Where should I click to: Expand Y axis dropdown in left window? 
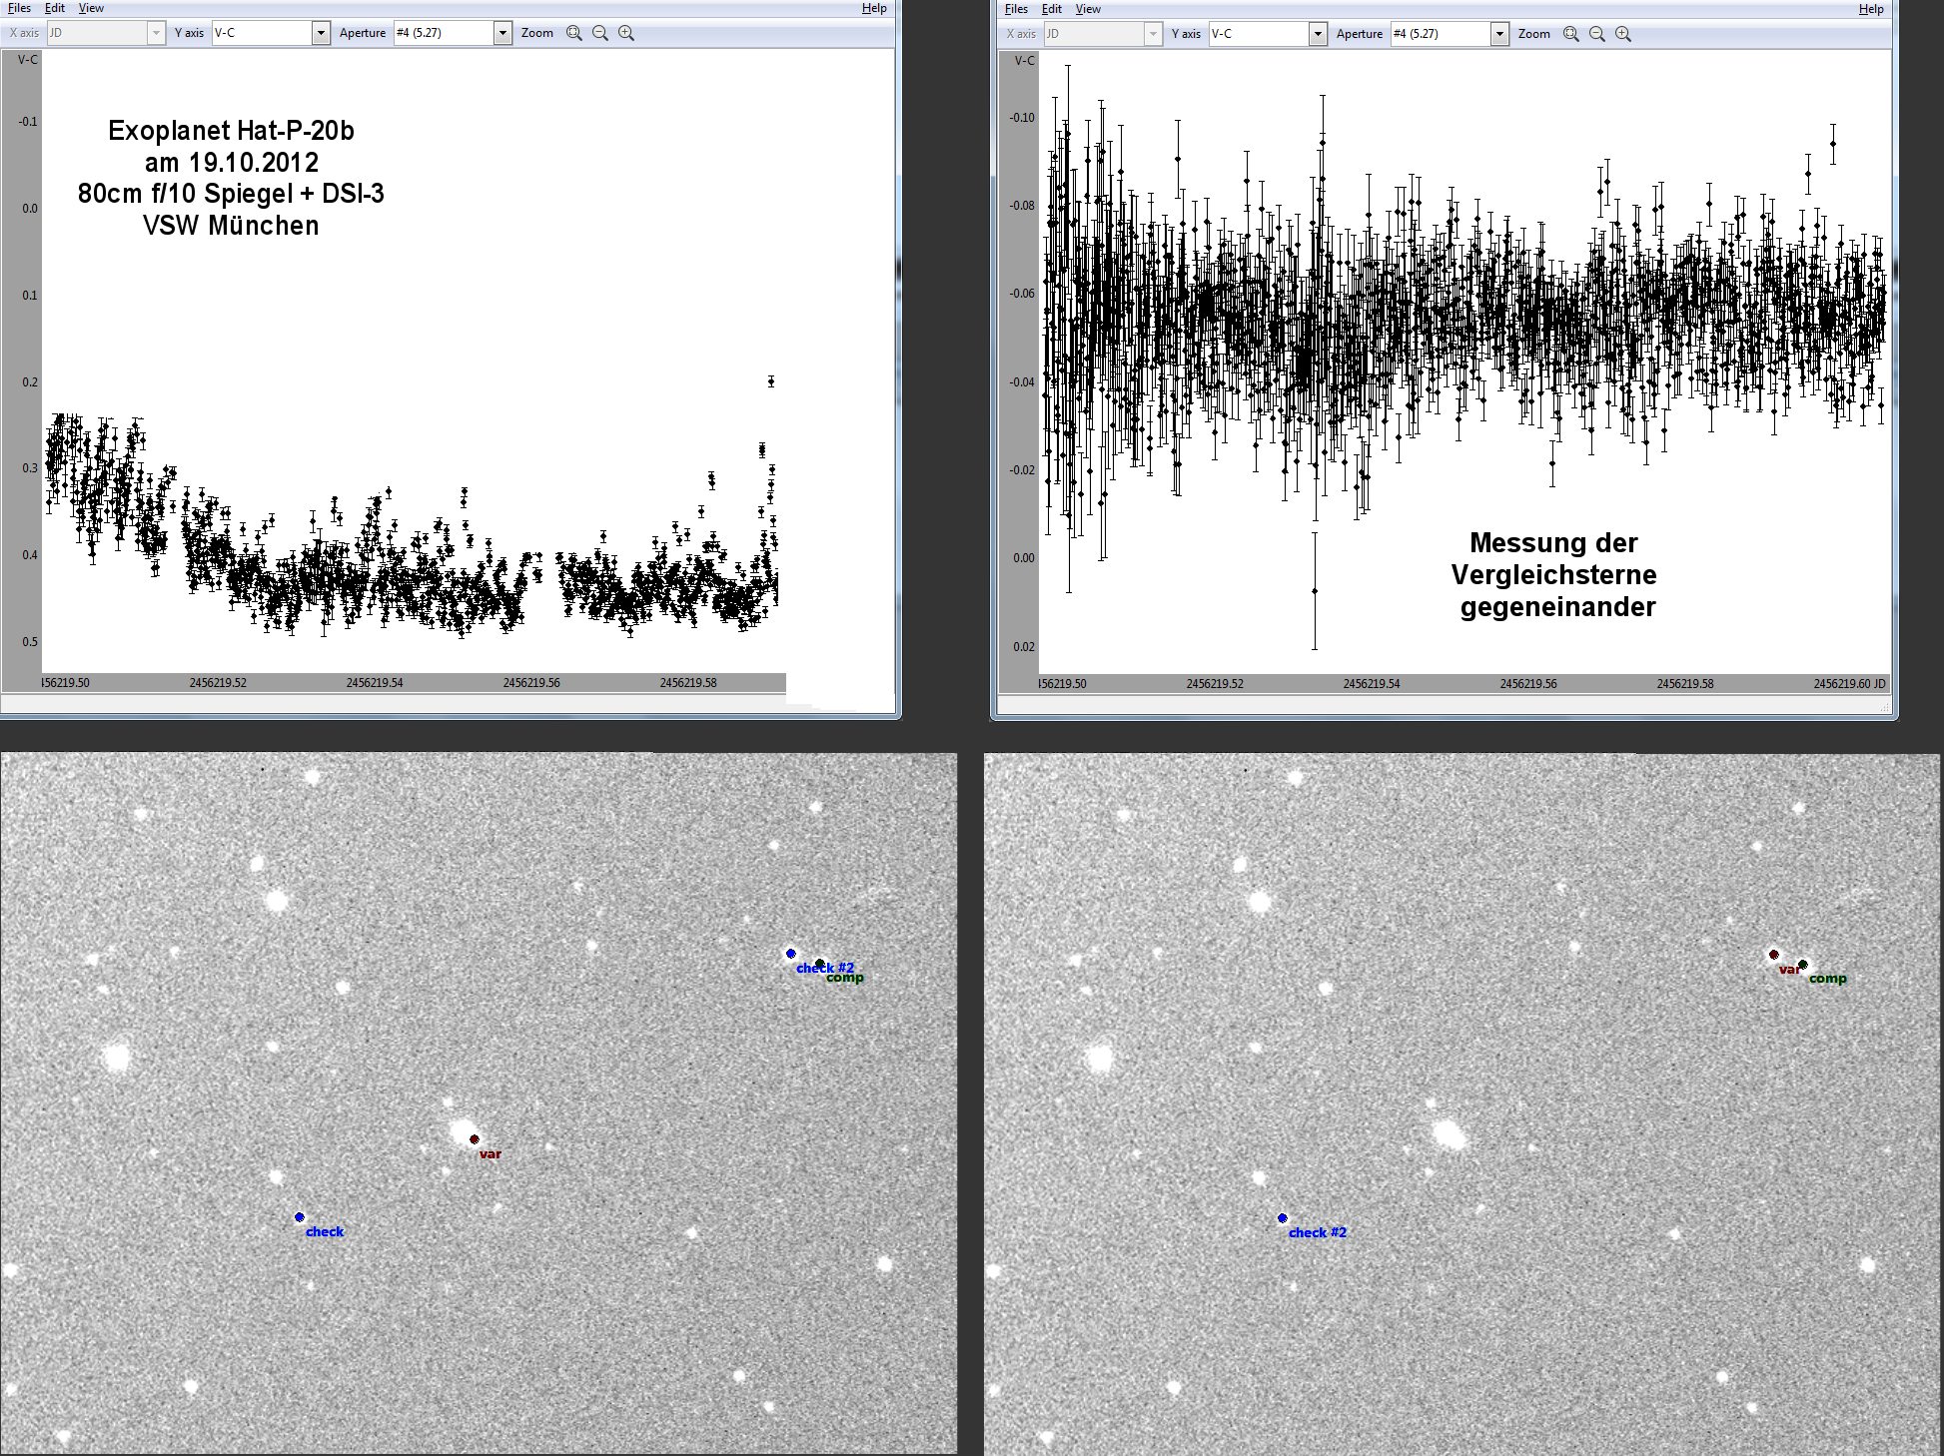(x=321, y=33)
